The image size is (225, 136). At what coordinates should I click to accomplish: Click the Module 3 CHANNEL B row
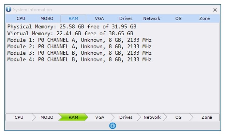tap(79, 53)
